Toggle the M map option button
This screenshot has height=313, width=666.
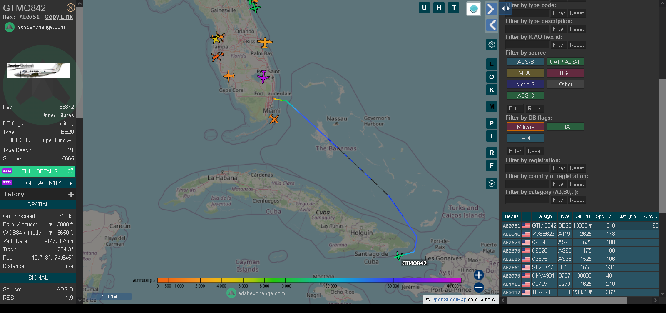click(x=492, y=107)
